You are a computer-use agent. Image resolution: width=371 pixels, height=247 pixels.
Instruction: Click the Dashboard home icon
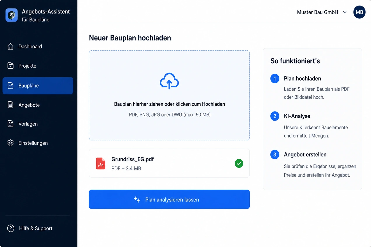tap(10, 47)
